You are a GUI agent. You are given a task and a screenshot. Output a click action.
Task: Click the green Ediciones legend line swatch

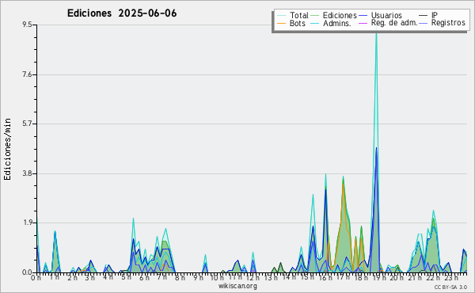click(x=315, y=15)
